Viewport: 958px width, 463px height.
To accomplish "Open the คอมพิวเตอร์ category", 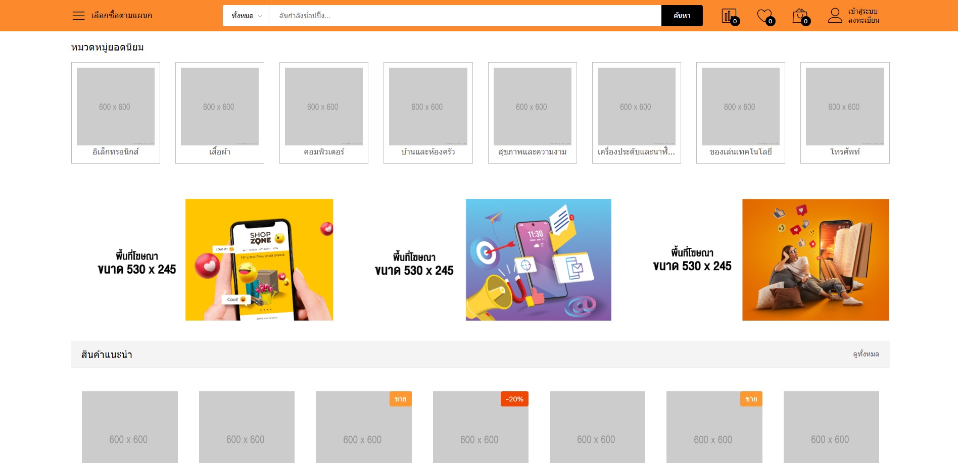I will click(324, 113).
